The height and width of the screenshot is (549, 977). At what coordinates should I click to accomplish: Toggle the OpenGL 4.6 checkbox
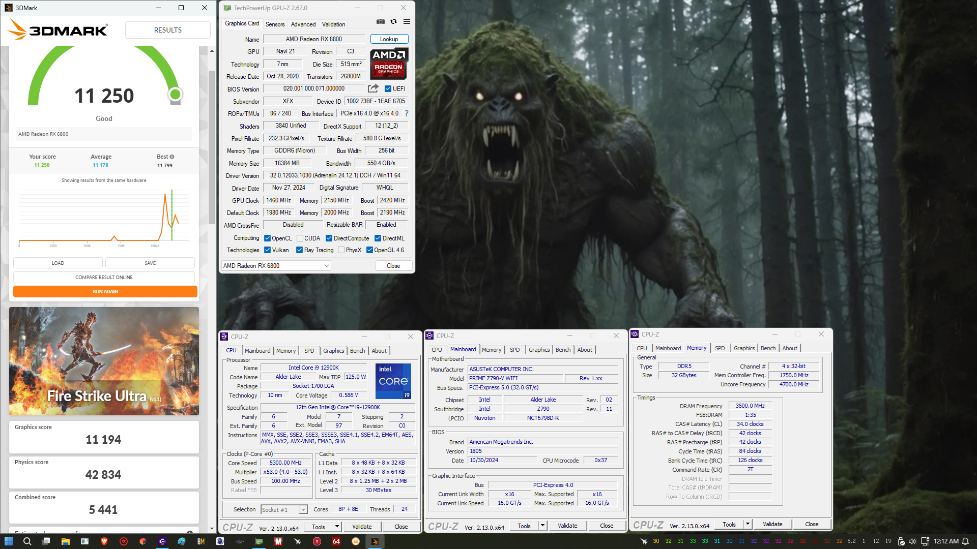click(x=370, y=250)
